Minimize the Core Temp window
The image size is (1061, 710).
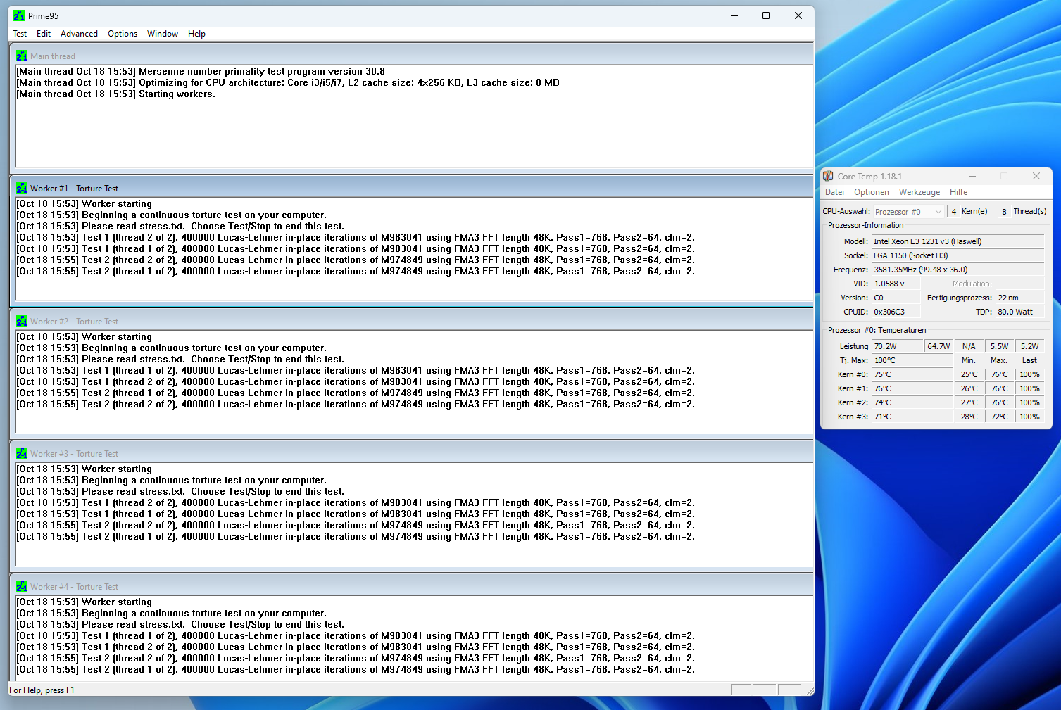972,176
